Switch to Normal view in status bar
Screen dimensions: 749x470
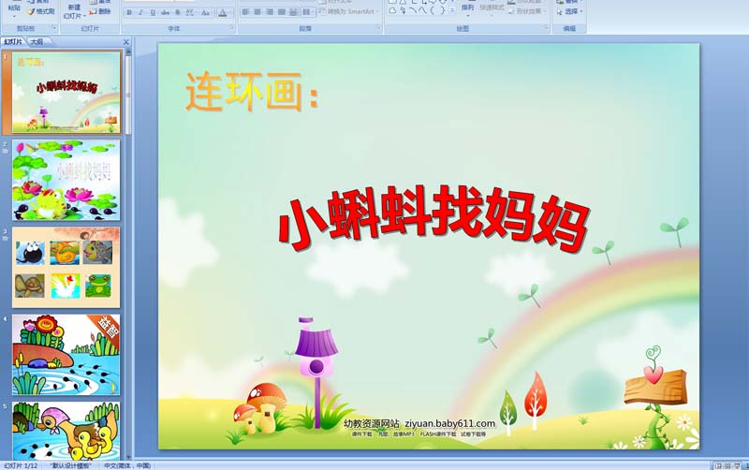(x=718, y=465)
